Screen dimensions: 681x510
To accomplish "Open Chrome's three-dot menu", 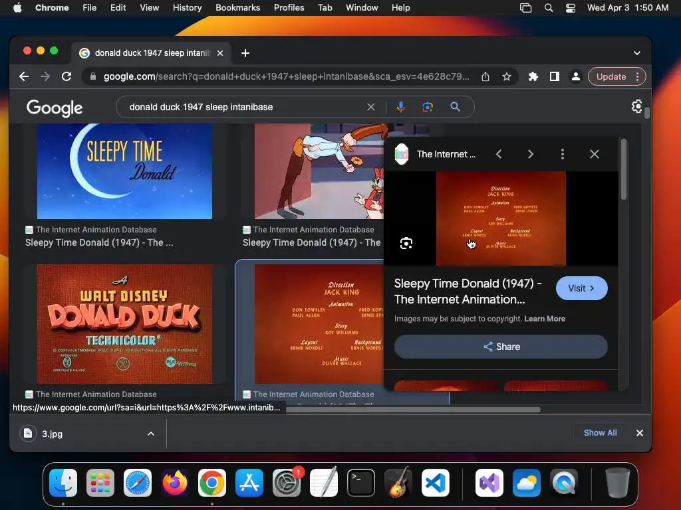I will 637,77.
